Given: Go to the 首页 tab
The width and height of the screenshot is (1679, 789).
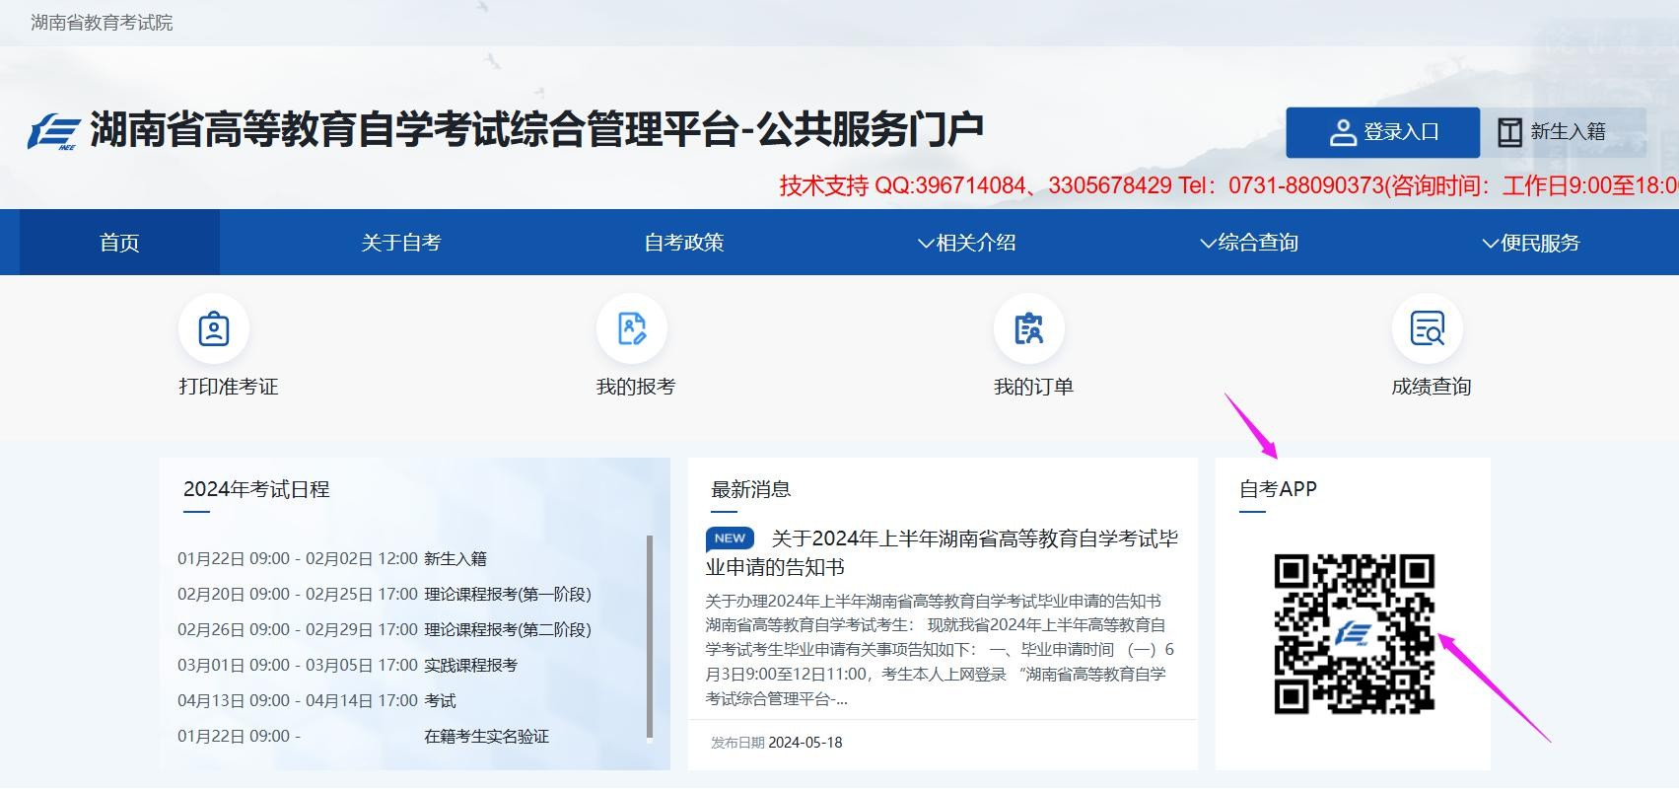Looking at the screenshot, I should click(119, 243).
